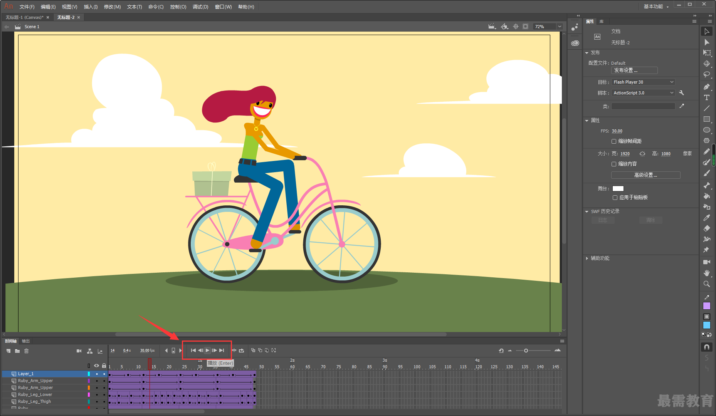Enable the 缩放帧间距 checkbox
Screen dimensions: 716x416
(614, 141)
